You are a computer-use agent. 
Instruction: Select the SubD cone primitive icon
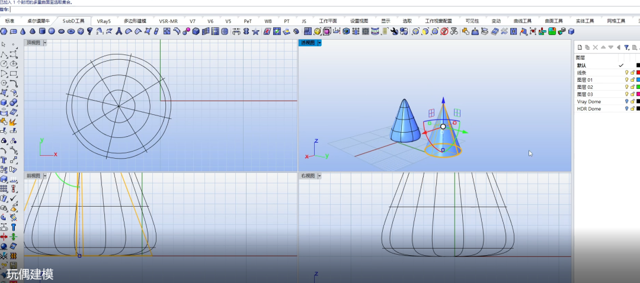[23, 31]
